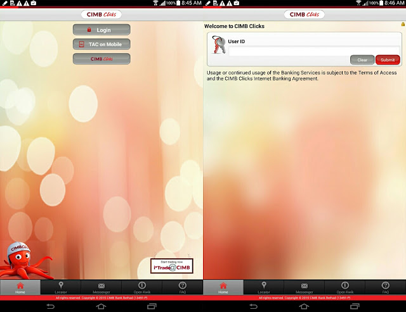406x312 pixels.
Task: Select Home tab on left screen
Action: 20,287
